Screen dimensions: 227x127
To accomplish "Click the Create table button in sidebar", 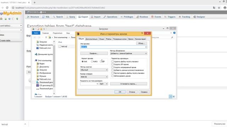I will pos(11,41).
